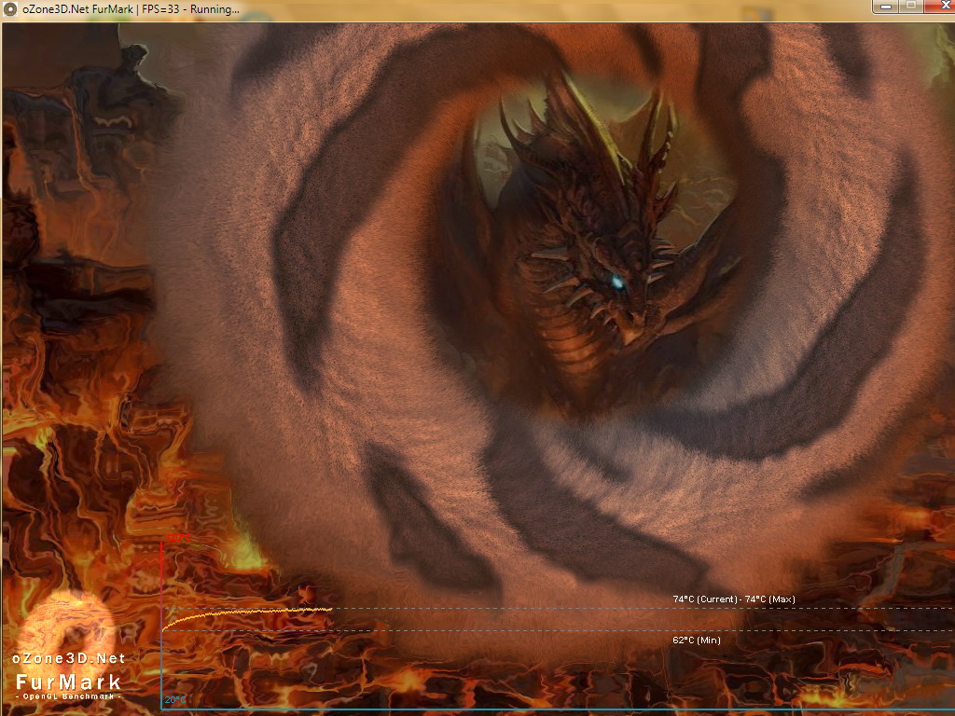Click the 'oZone3D.Net' logo text
This screenshot has height=716, width=955.
tap(68, 658)
